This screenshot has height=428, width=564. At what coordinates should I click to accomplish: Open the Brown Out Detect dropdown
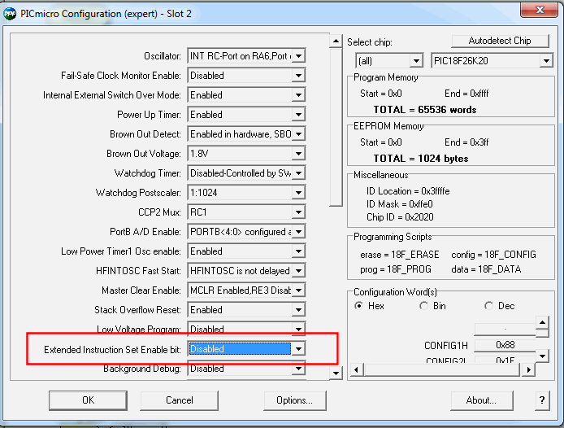coord(246,134)
